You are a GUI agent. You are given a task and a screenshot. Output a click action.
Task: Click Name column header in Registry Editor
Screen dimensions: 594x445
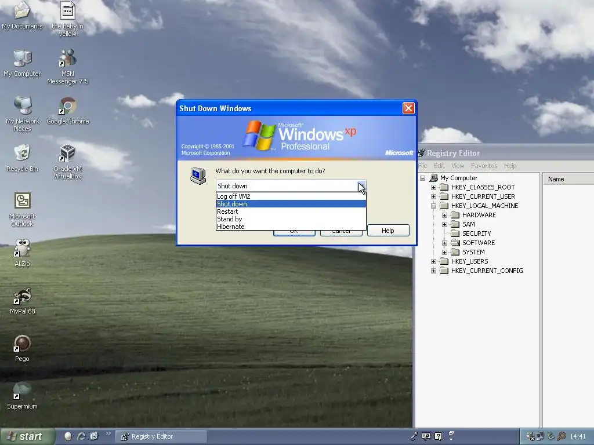point(568,179)
